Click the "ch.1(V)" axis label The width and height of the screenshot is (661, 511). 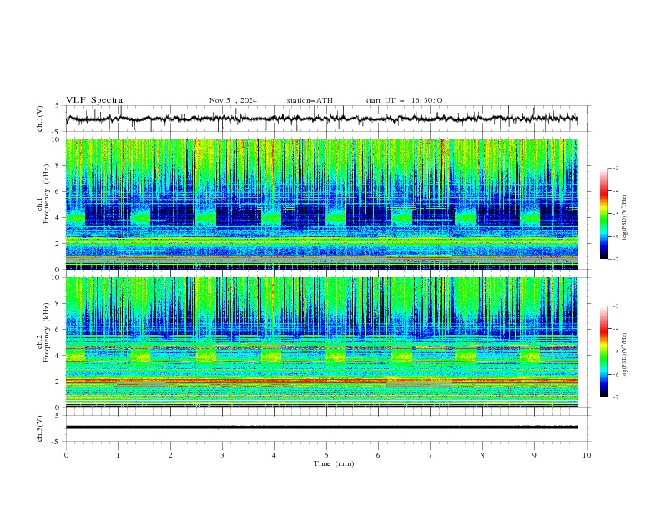[x=40, y=119]
